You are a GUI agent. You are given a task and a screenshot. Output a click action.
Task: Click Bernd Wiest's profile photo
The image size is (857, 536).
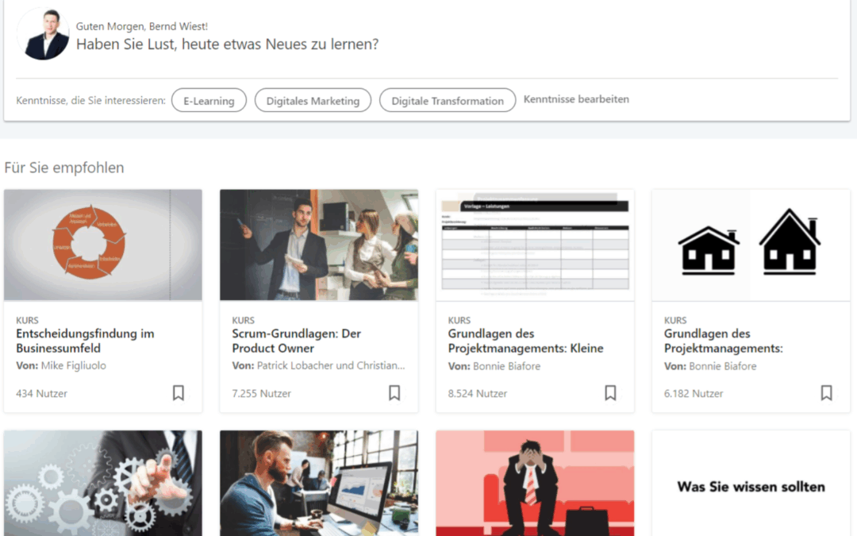(43, 34)
